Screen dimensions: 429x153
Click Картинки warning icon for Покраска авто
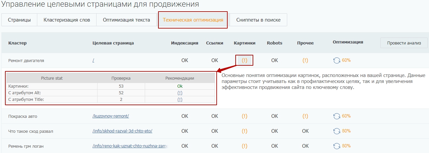coord(245,116)
